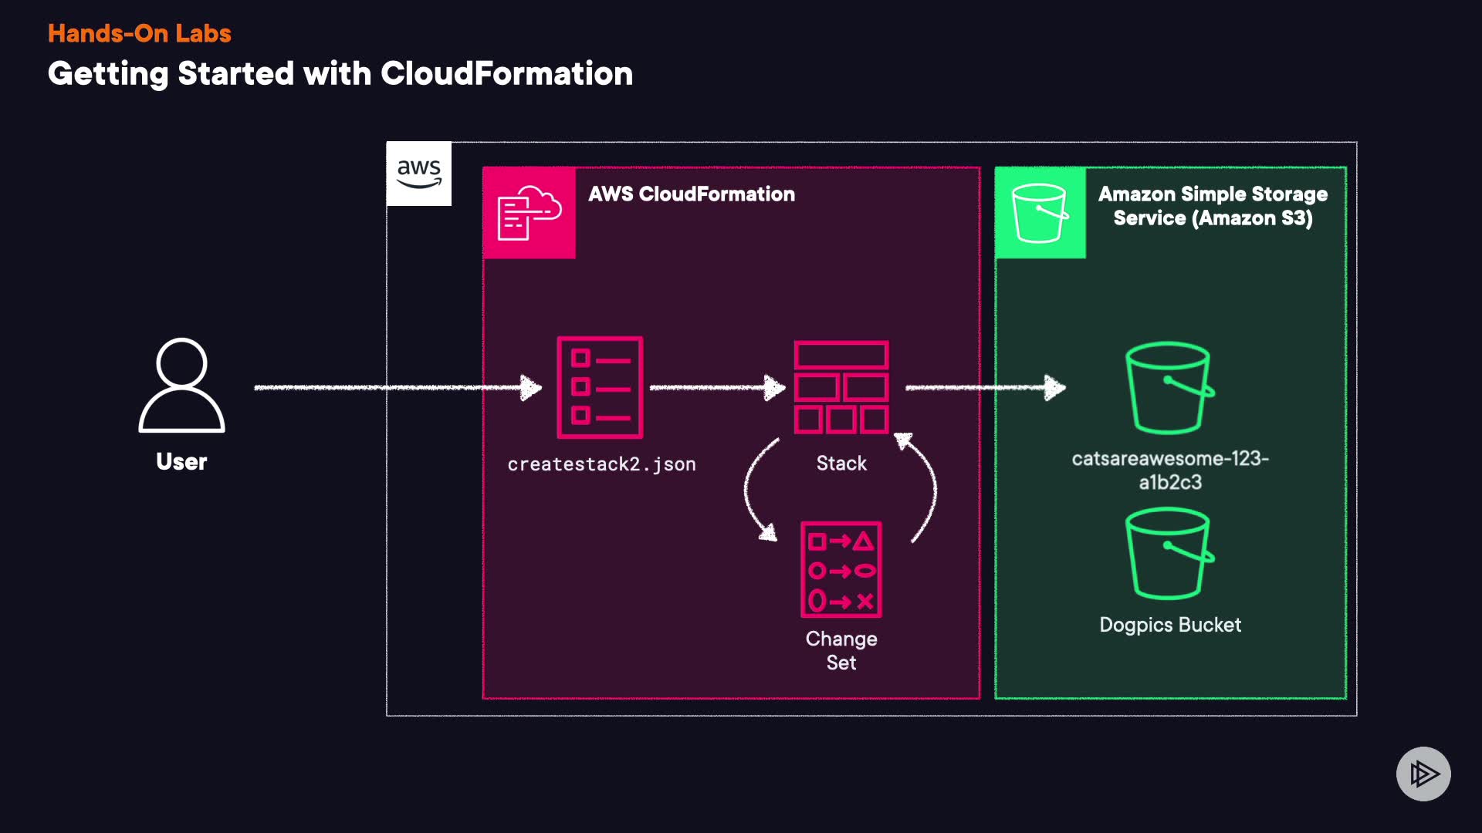
Task: Click the Hands-On Labs orange heading
Action: click(140, 33)
